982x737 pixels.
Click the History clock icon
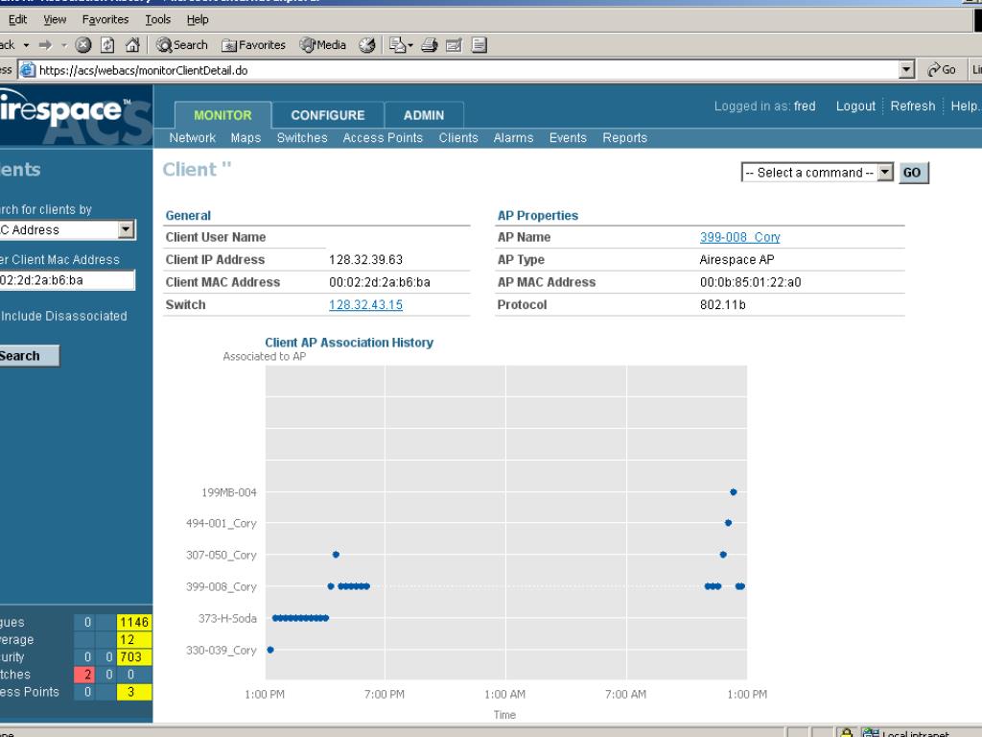point(368,45)
